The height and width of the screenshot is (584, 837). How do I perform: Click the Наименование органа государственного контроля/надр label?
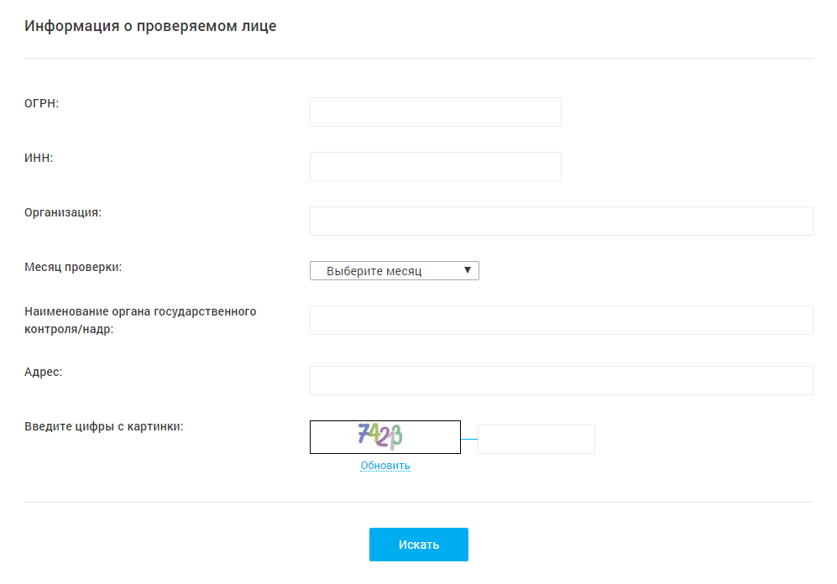[x=140, y=320]
